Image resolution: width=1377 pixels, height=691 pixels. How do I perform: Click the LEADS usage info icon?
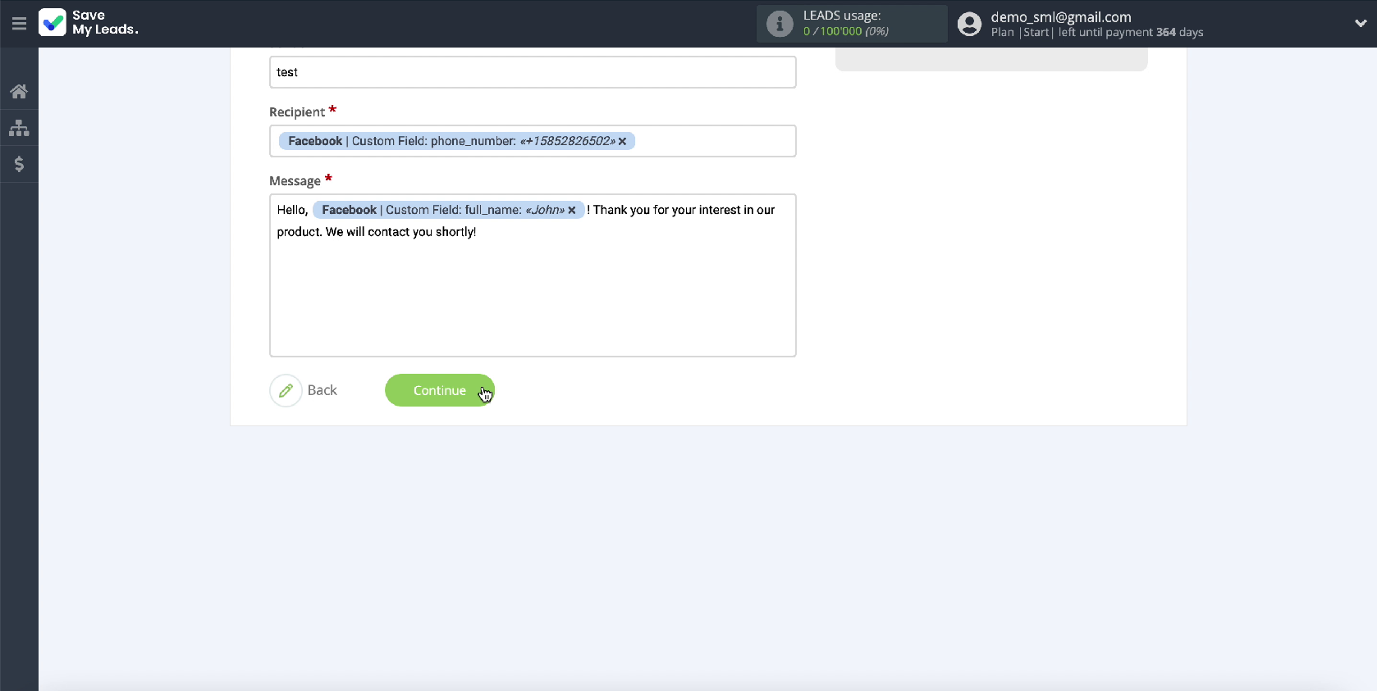780,24
